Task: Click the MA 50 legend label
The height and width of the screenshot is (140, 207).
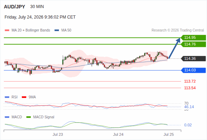Action: [66, 30]
